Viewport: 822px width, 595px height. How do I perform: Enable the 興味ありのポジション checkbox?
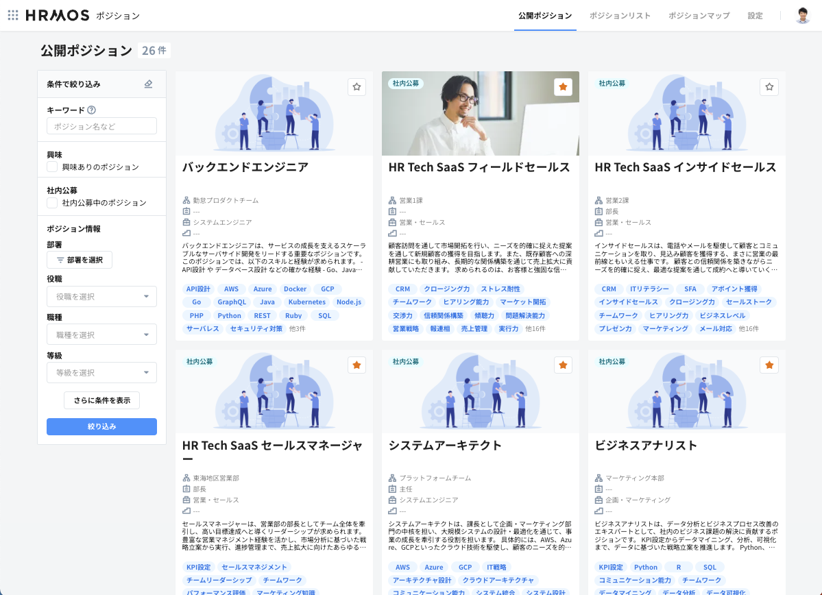point(52,167)
